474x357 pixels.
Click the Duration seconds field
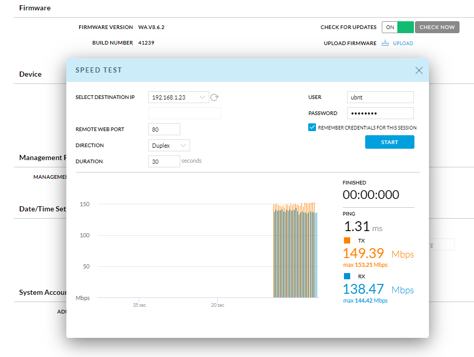(x=164, y=162)
